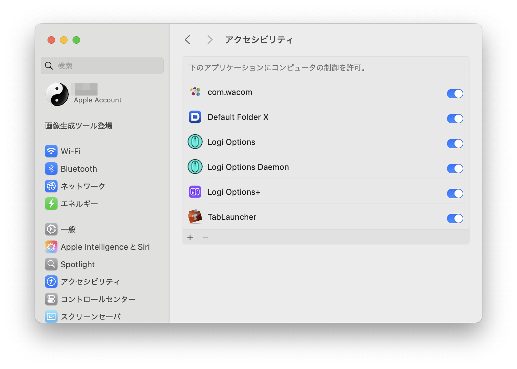Click the minus remove application button

coord(206,237)
